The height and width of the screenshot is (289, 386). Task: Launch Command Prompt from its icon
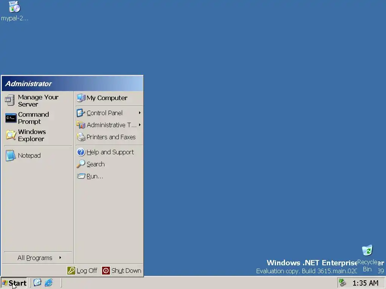coord(11,118)
